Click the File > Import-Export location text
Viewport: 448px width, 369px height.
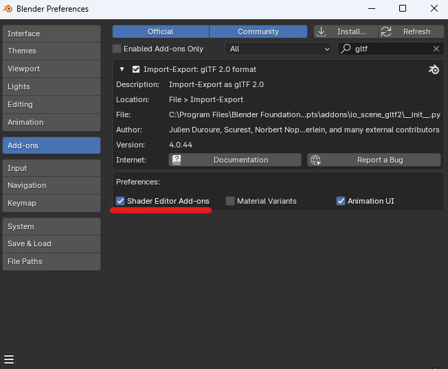pos(206,100)
